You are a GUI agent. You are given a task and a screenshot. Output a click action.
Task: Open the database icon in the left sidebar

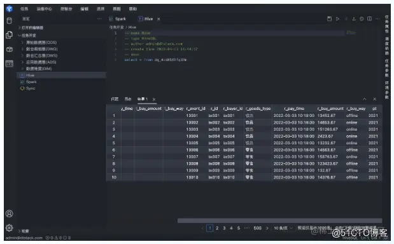10,20
